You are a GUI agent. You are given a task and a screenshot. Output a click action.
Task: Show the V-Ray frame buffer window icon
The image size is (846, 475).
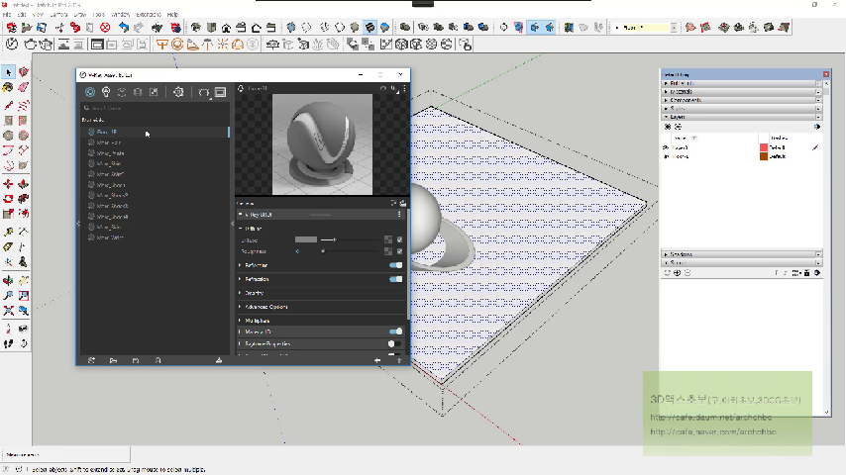pos(220,92)
